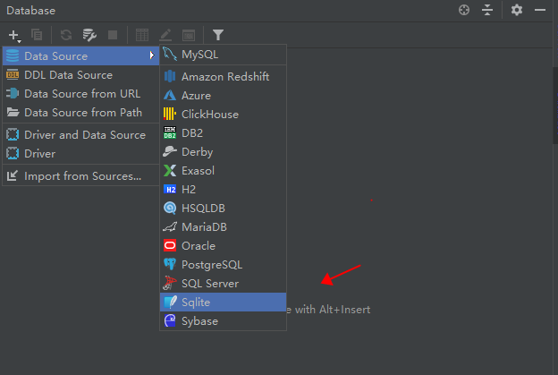Open Data Source Properties wrench icon

tap(89, 35)
